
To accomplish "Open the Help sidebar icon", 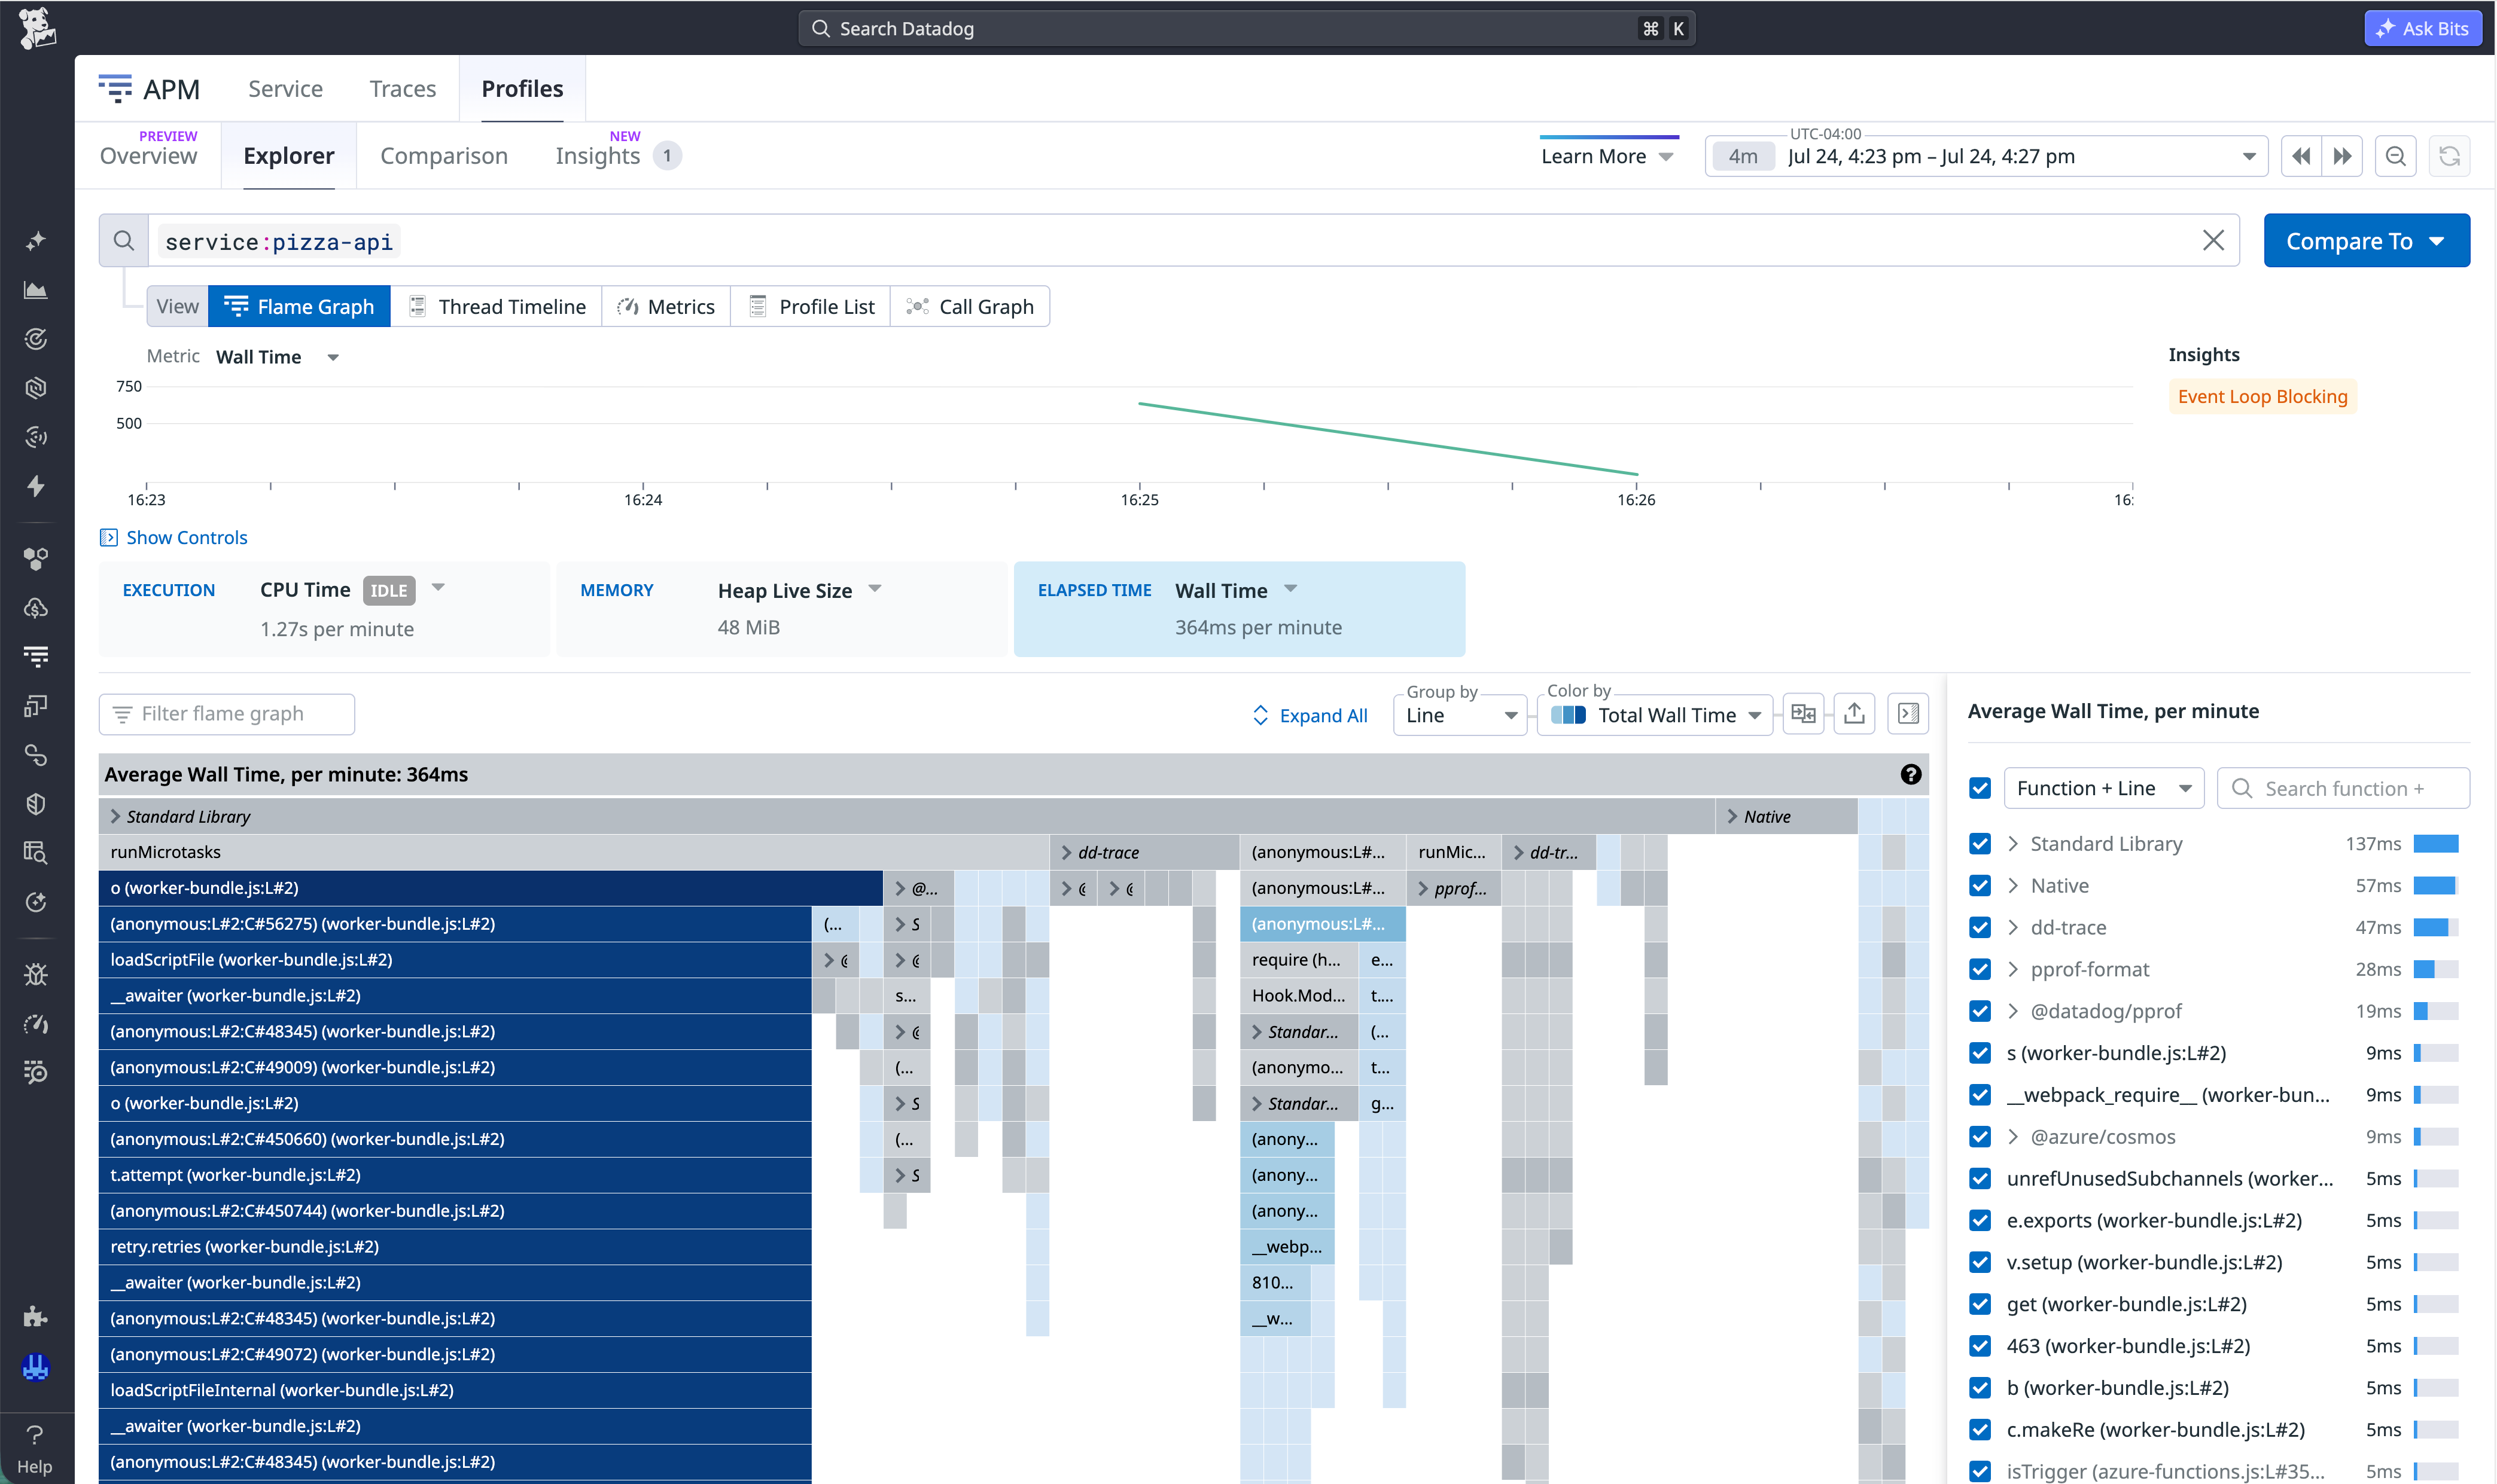I will [35, 1449].
